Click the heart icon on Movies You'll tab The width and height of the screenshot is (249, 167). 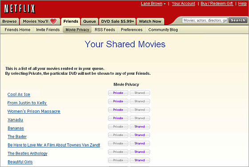tap(53, 21)
